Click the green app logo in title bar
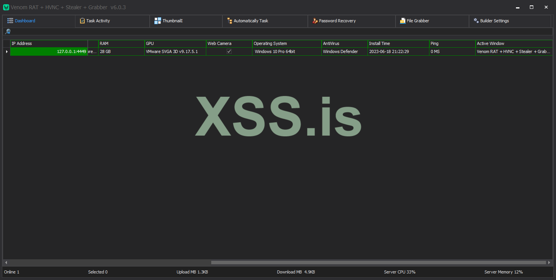The width and height of the screenshot is (556, 280). [6, 7]
